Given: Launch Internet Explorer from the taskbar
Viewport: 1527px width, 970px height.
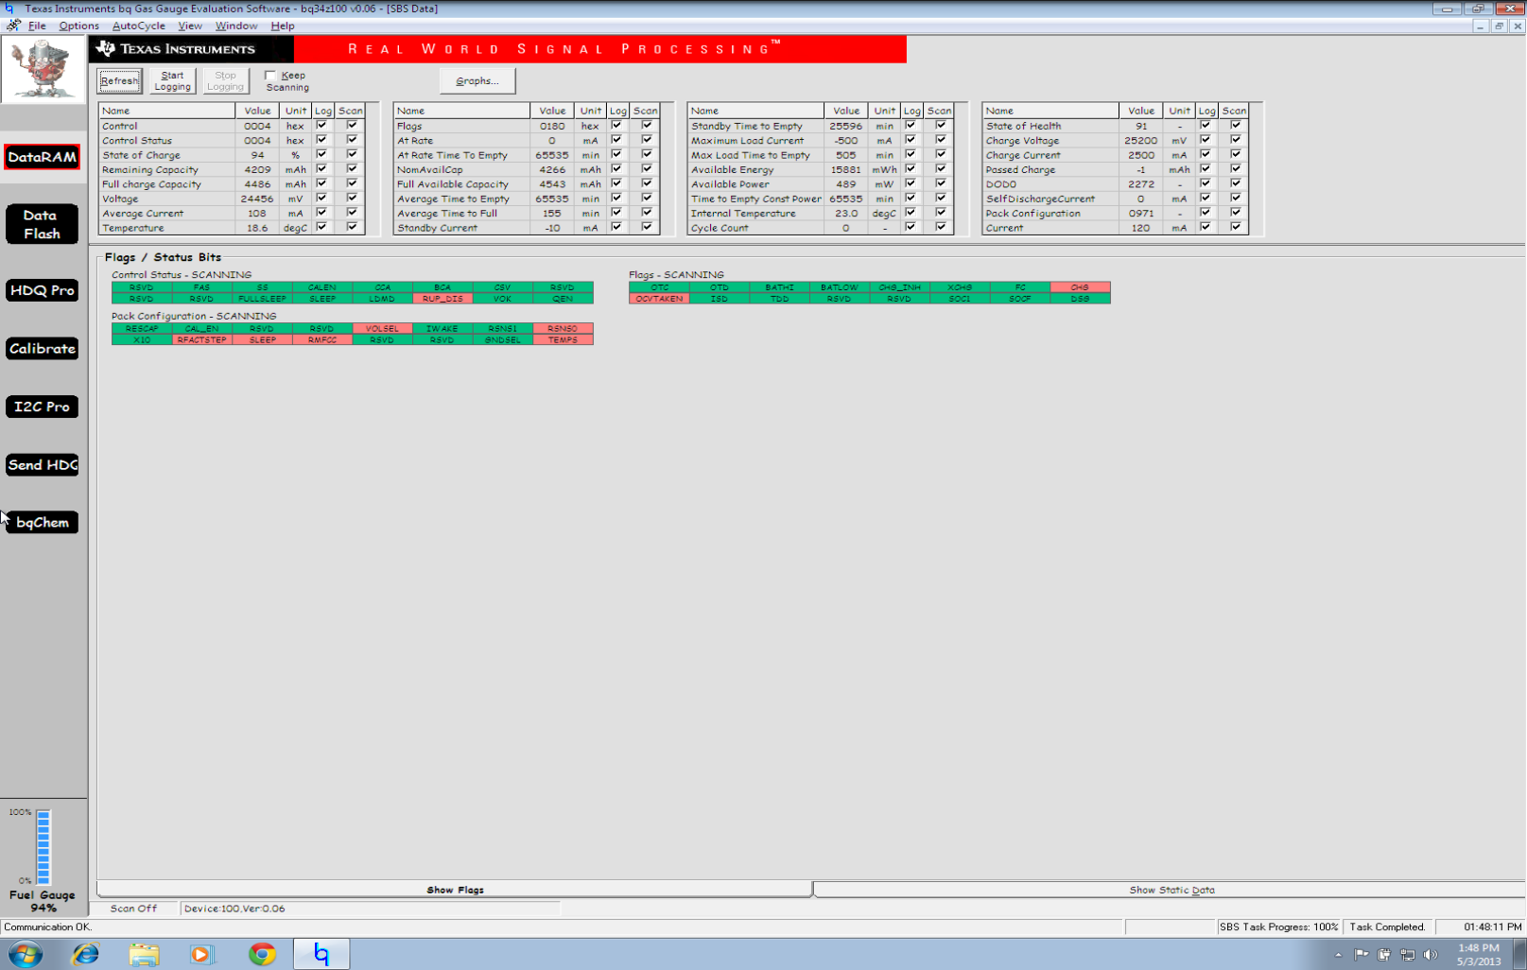Looking at the screenshot, I should [x=85, y=954].
